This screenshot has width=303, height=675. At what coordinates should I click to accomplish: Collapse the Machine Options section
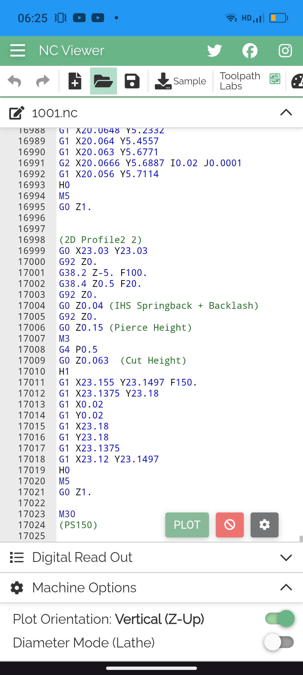tap(286, 588)
